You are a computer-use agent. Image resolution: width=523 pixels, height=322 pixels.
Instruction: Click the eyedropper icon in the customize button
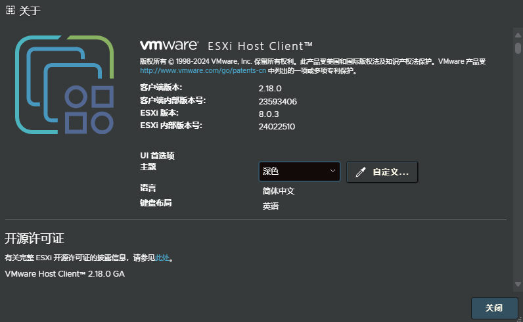[361, 172]
